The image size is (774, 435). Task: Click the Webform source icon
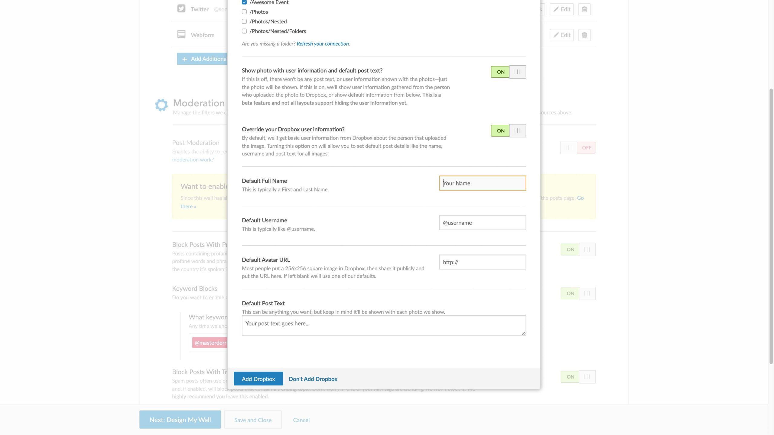pos(181,34)
